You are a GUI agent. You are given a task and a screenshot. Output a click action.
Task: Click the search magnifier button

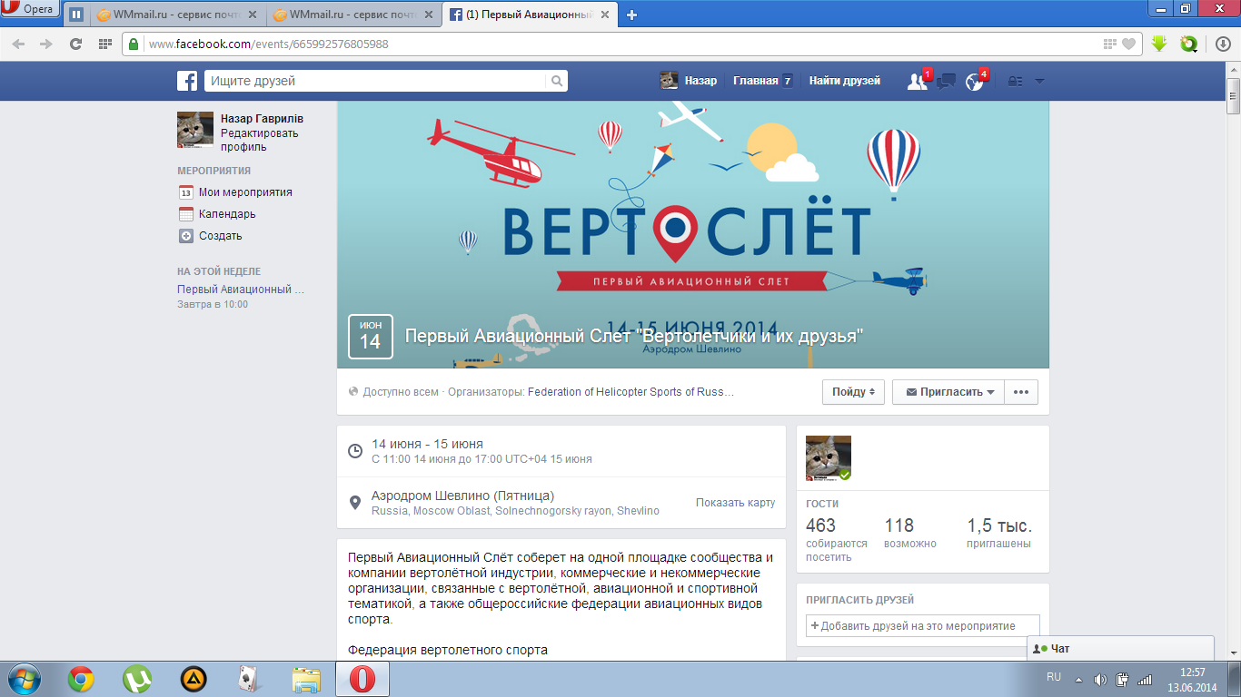557,81
